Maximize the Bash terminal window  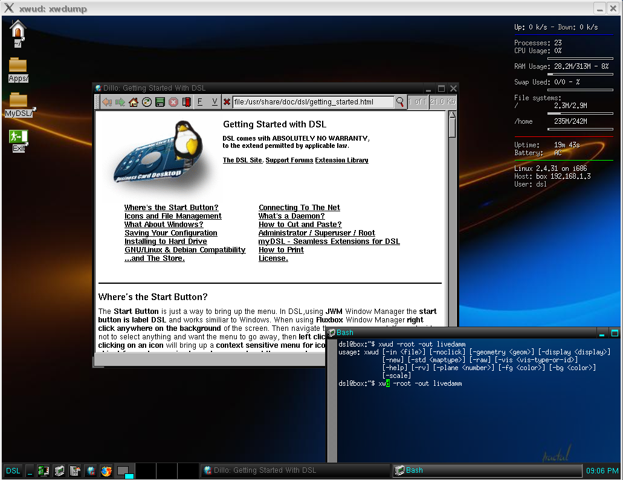pyautogui.click(x=615, y=333)
